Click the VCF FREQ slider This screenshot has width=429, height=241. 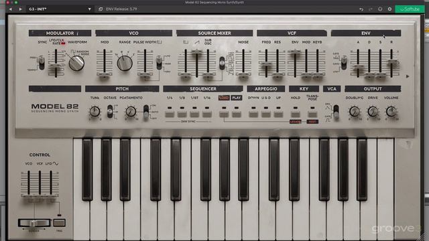[x=266, y=64]
